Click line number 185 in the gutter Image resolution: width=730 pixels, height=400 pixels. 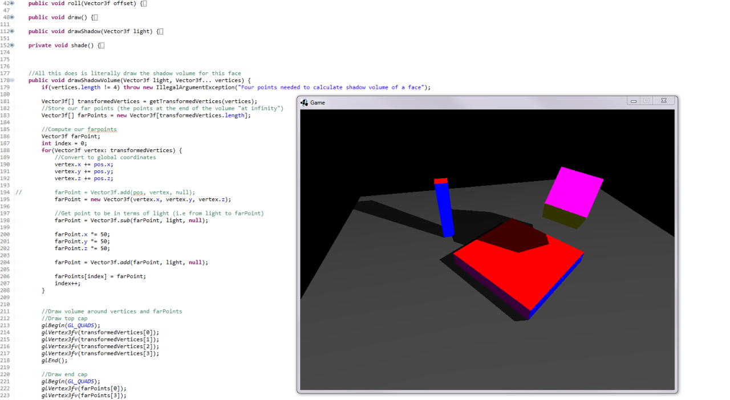[6, 129]
